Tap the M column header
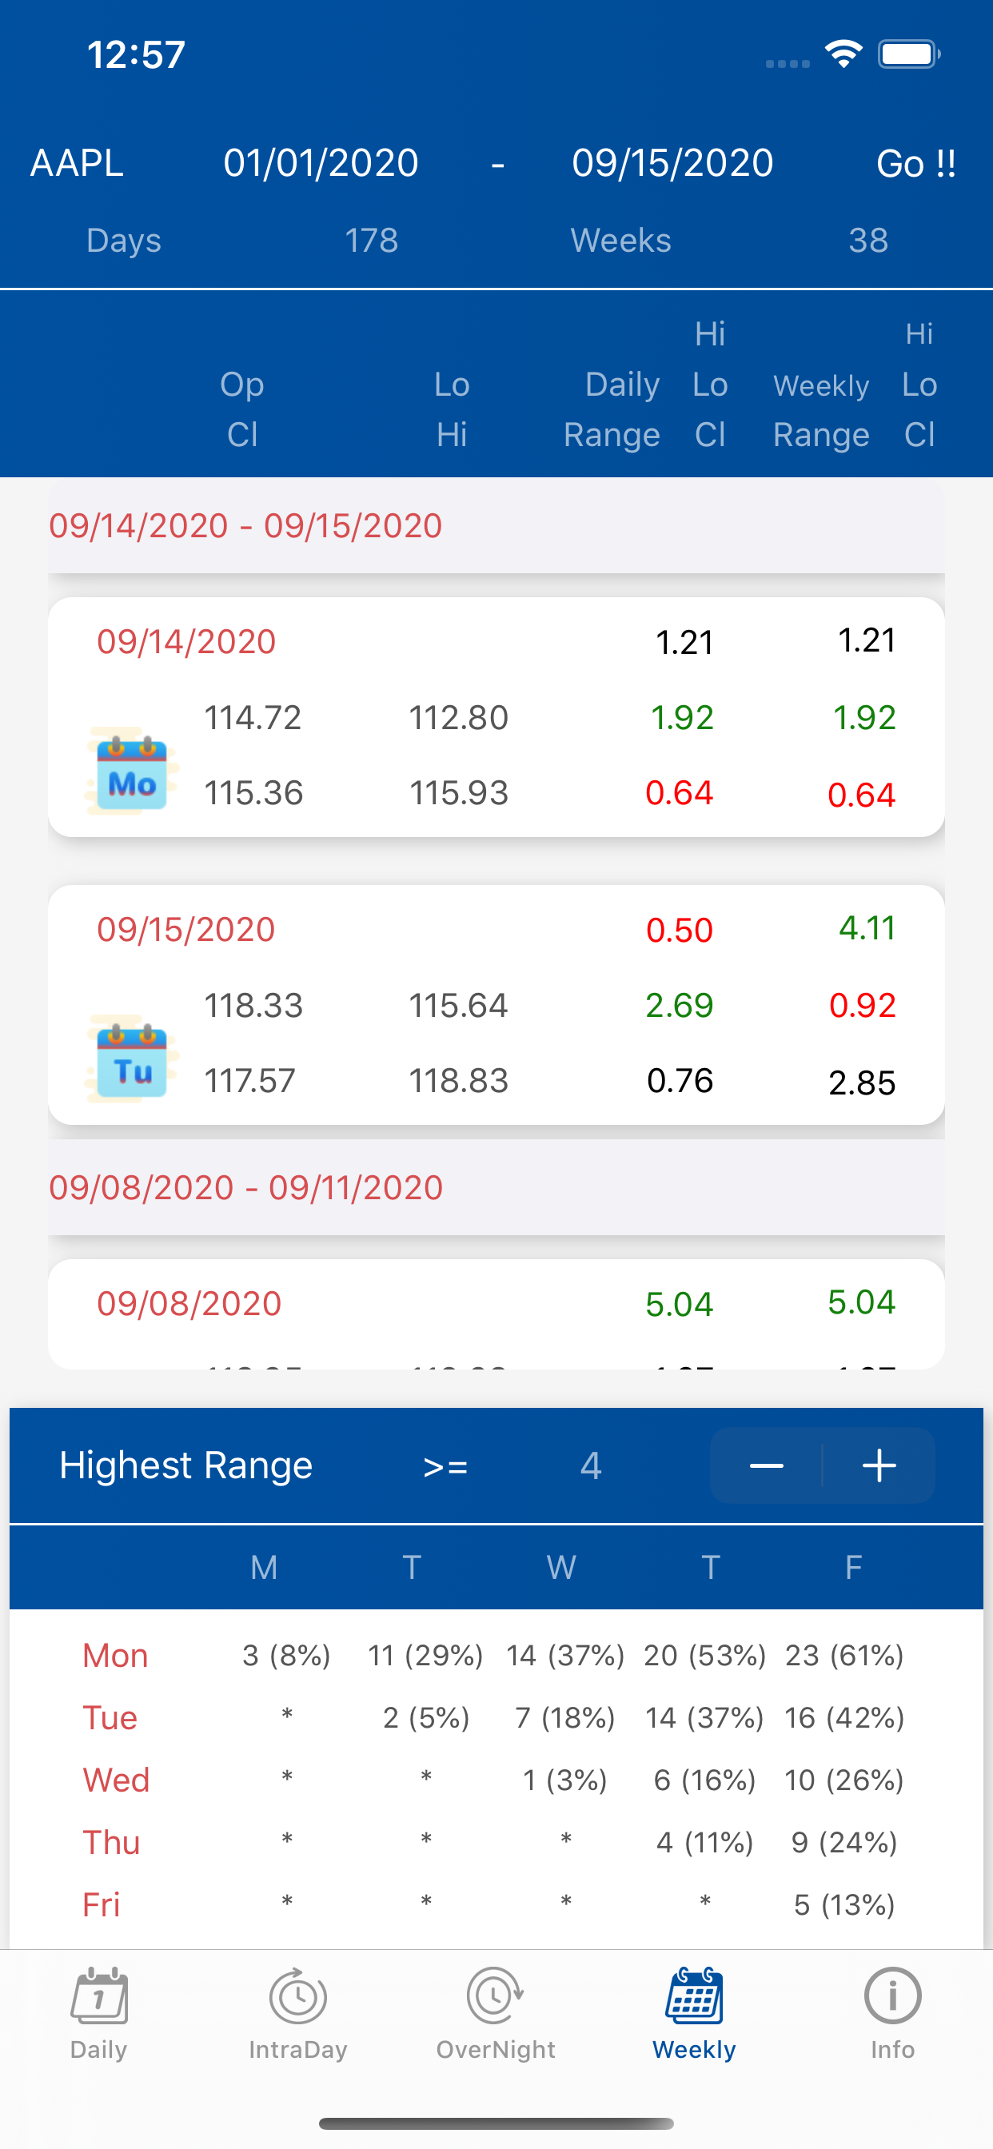 coord(264,1568)
